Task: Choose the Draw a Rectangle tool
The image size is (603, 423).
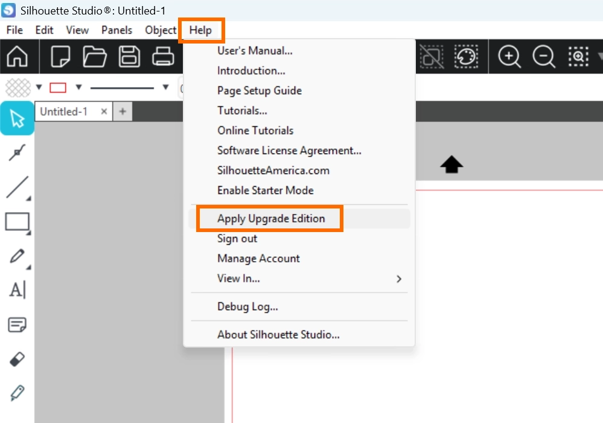Action: click(x=17, y=222)
